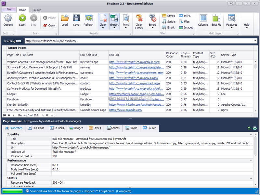Open the customers.aspx link URL
Viewport: 260px width, 195px height.
(136, 72)
